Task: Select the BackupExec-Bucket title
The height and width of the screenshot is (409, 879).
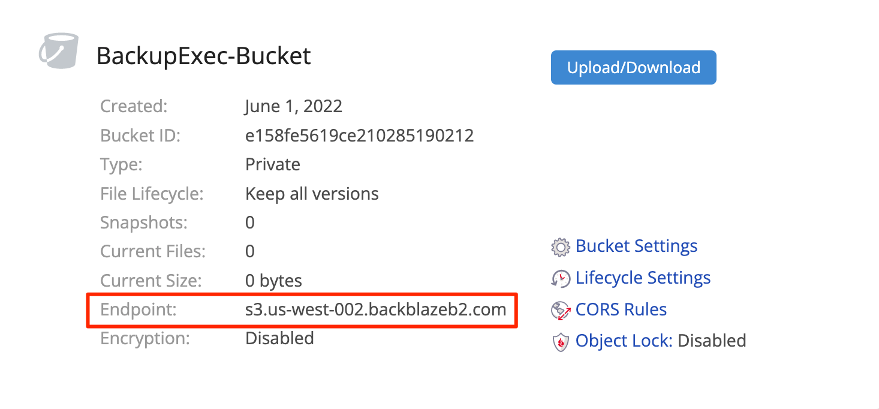Action: click(204, 56)
